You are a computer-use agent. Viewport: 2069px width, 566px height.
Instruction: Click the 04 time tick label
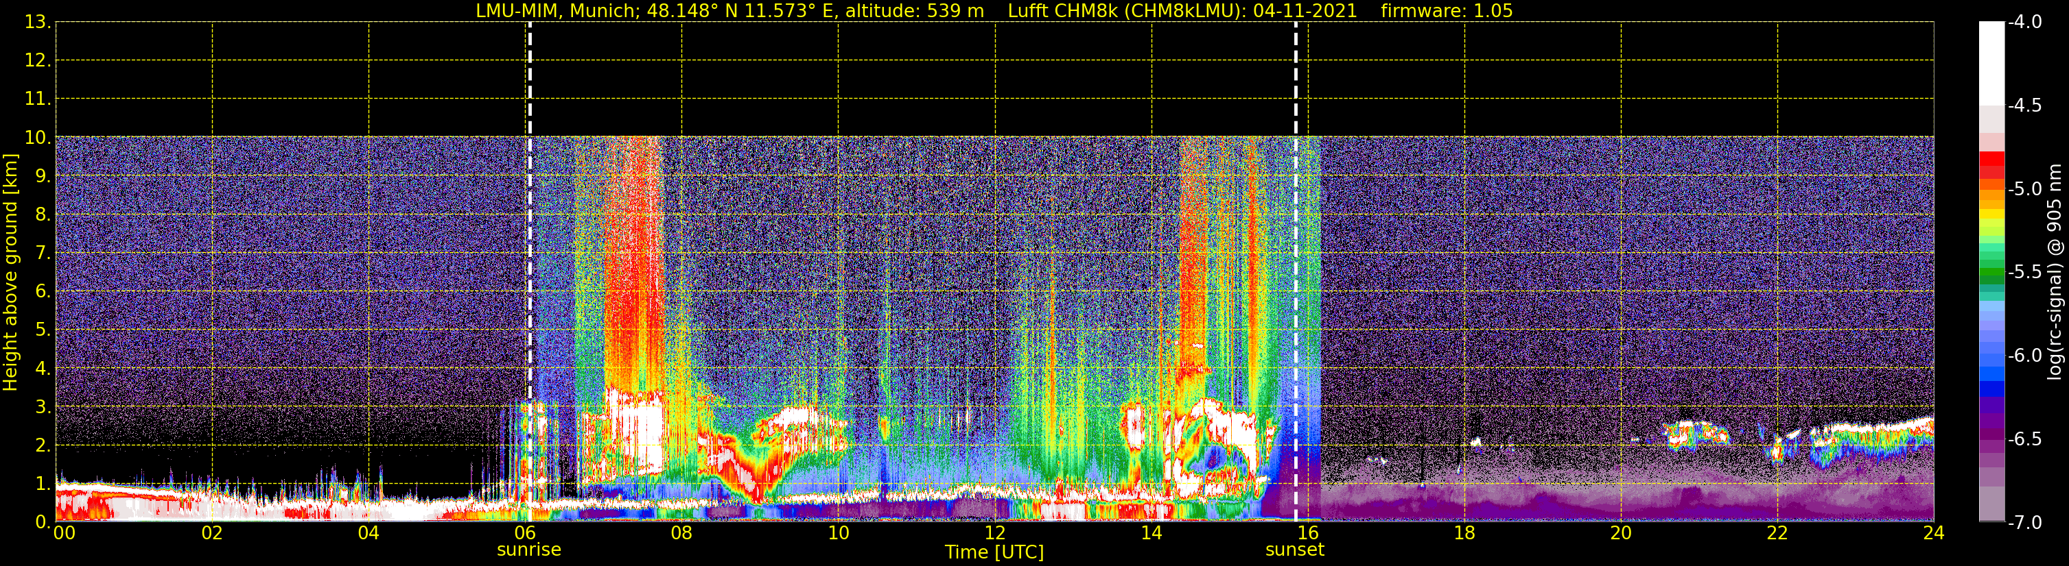[x=369, y=533]
